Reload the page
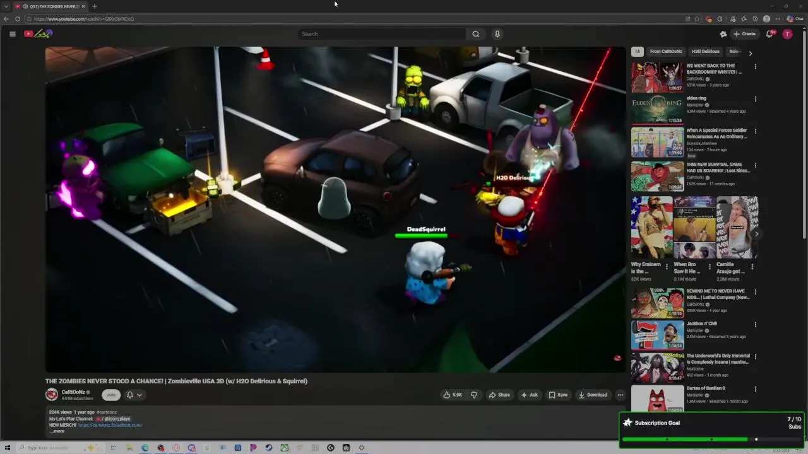This screenshot has height=454, width=808. tap(18, 19)
